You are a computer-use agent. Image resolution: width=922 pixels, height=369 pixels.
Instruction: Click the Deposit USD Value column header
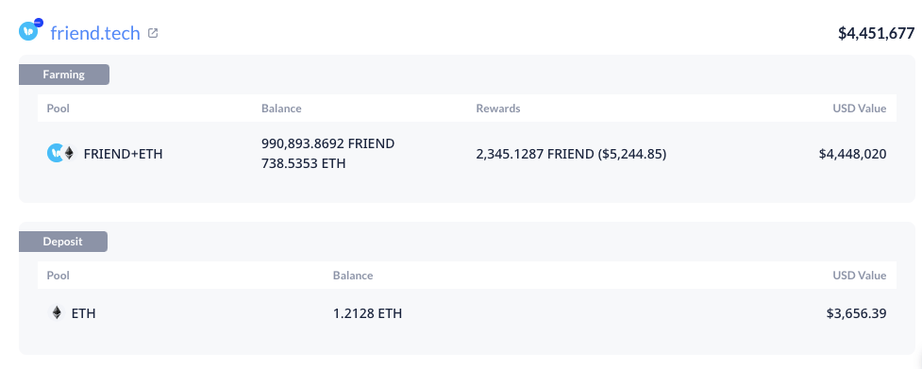click(859, 275)
